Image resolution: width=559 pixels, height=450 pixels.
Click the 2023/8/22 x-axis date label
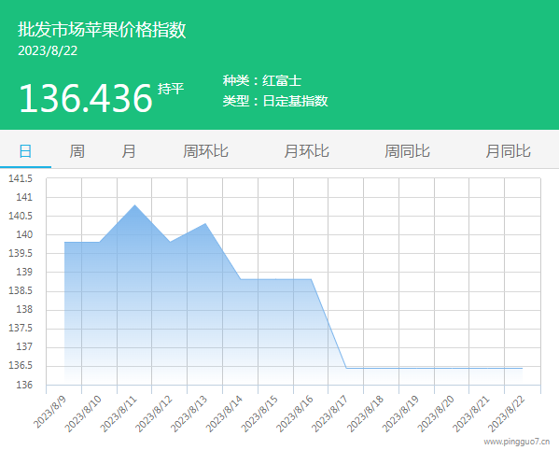507,414
